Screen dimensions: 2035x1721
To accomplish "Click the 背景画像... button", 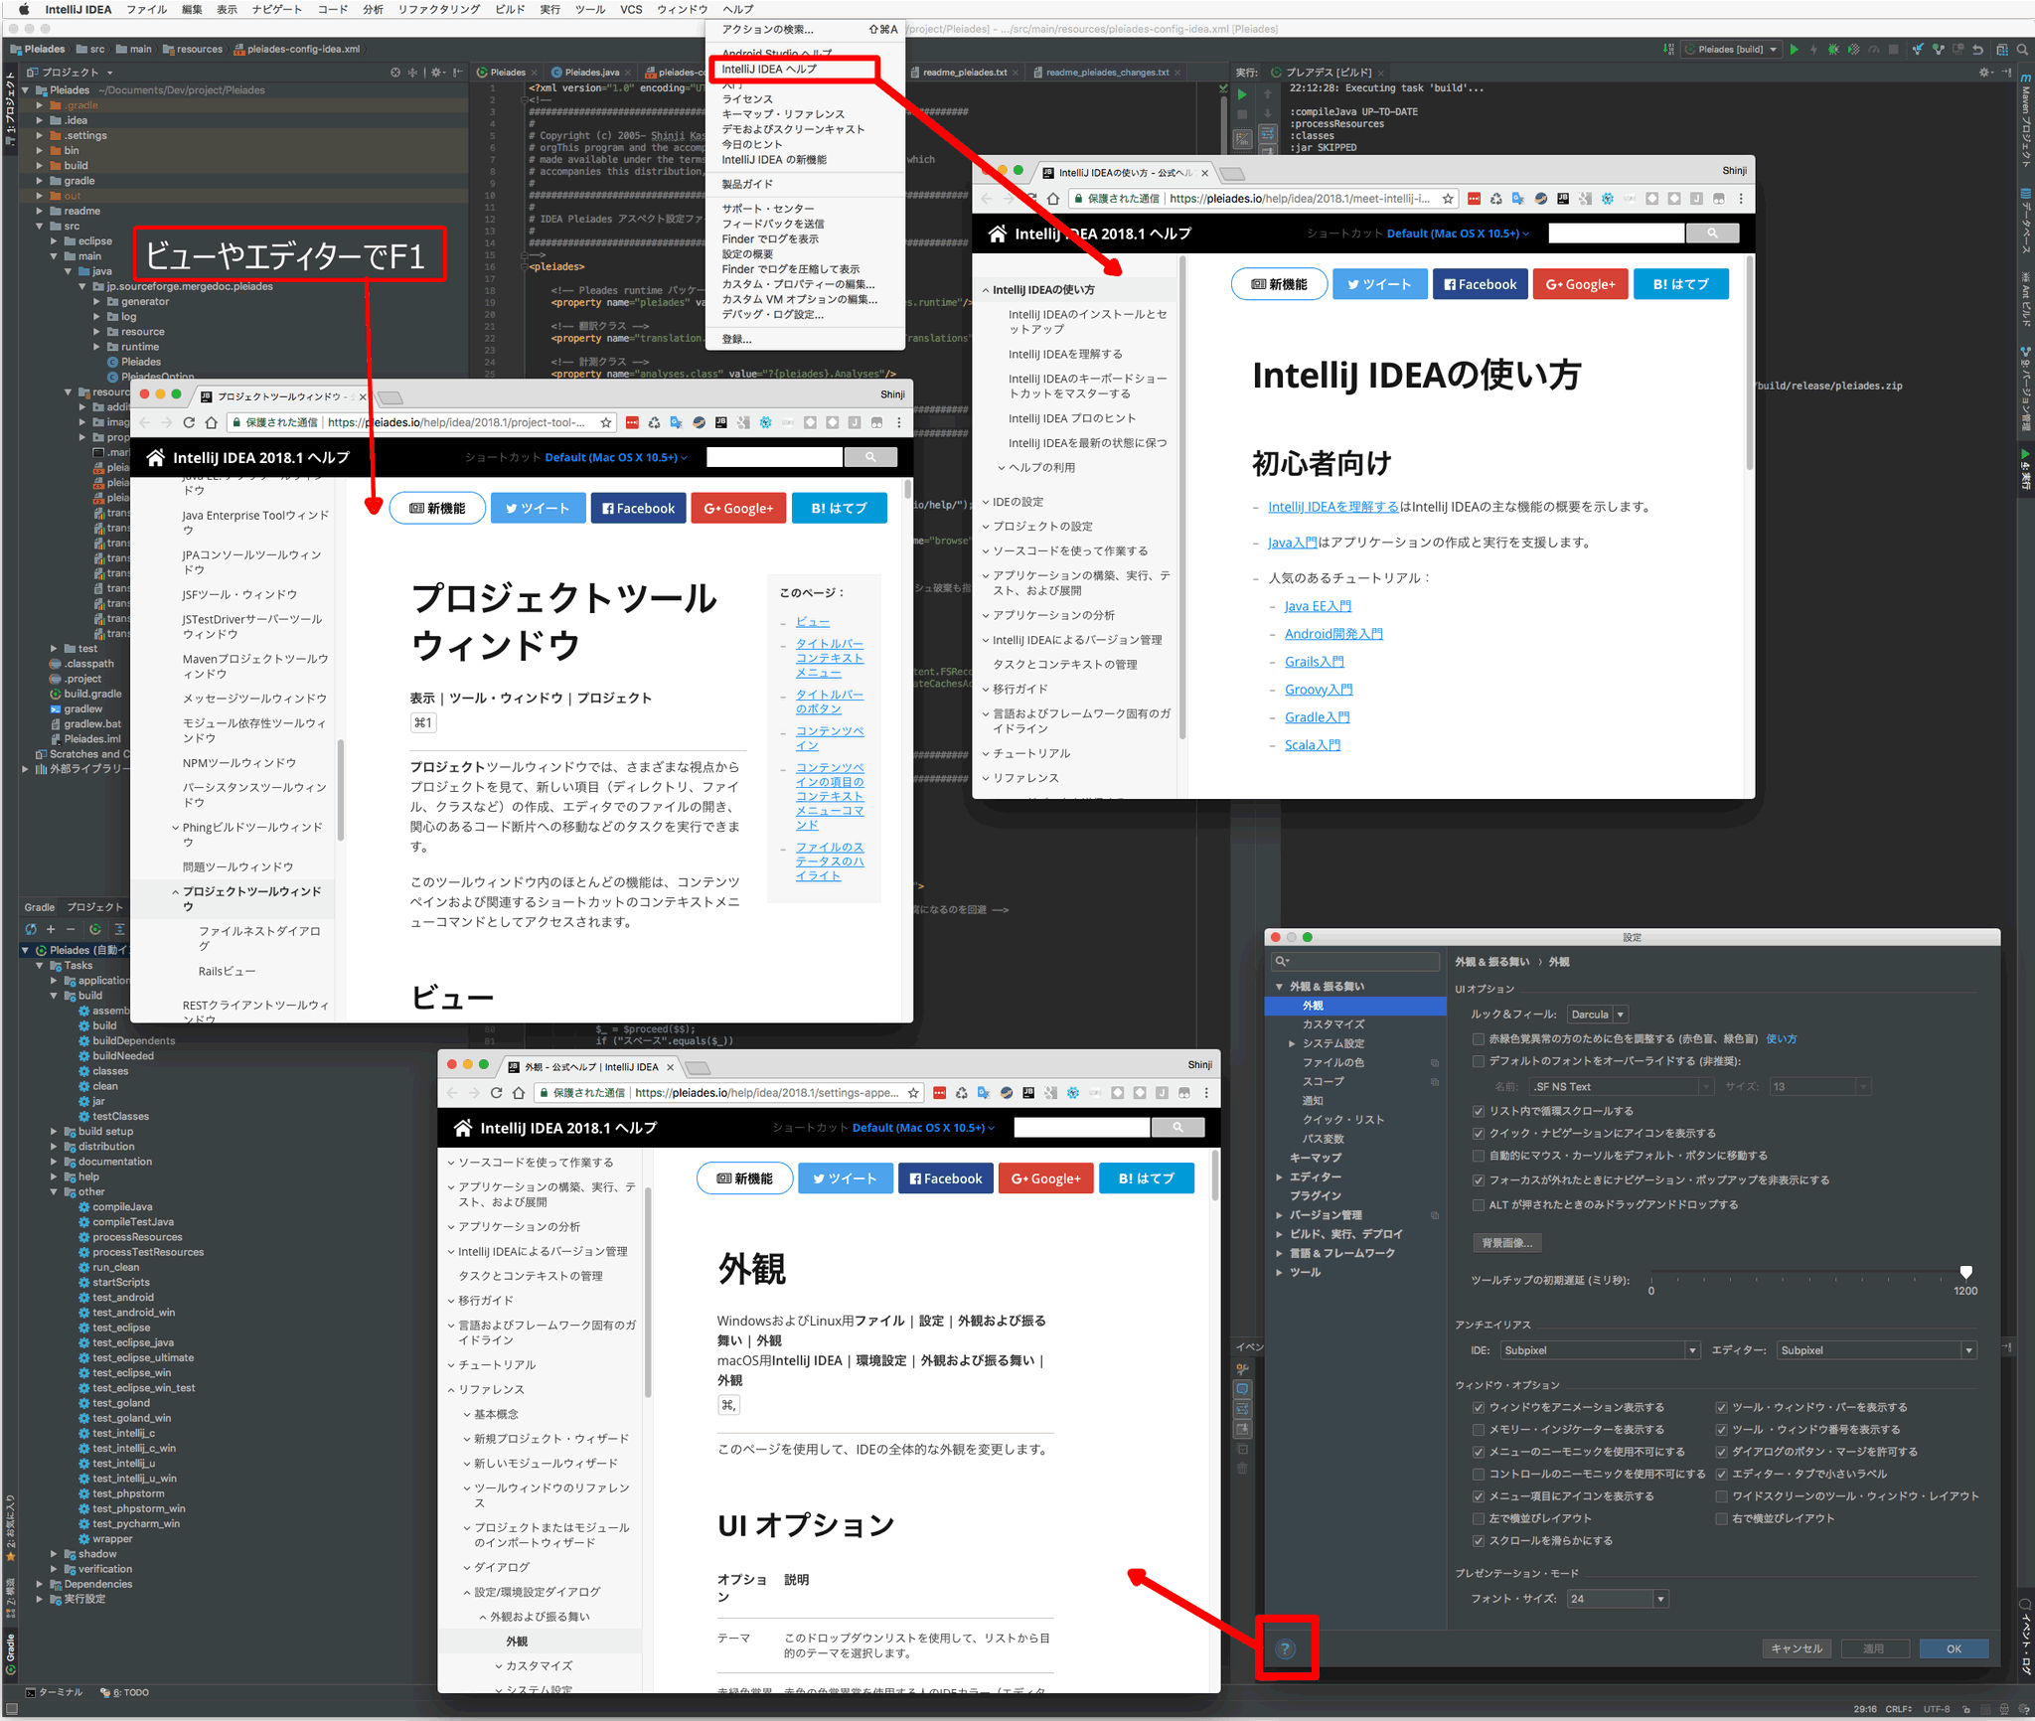I will point(1506,1242).
